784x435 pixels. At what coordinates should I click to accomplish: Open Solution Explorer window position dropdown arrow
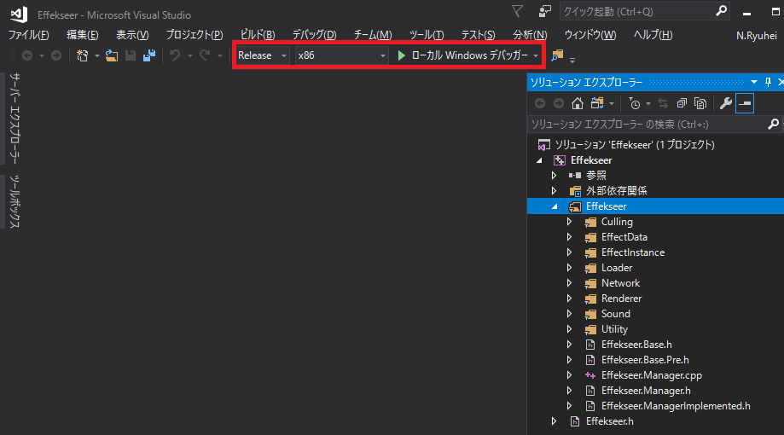coord(754,82)
